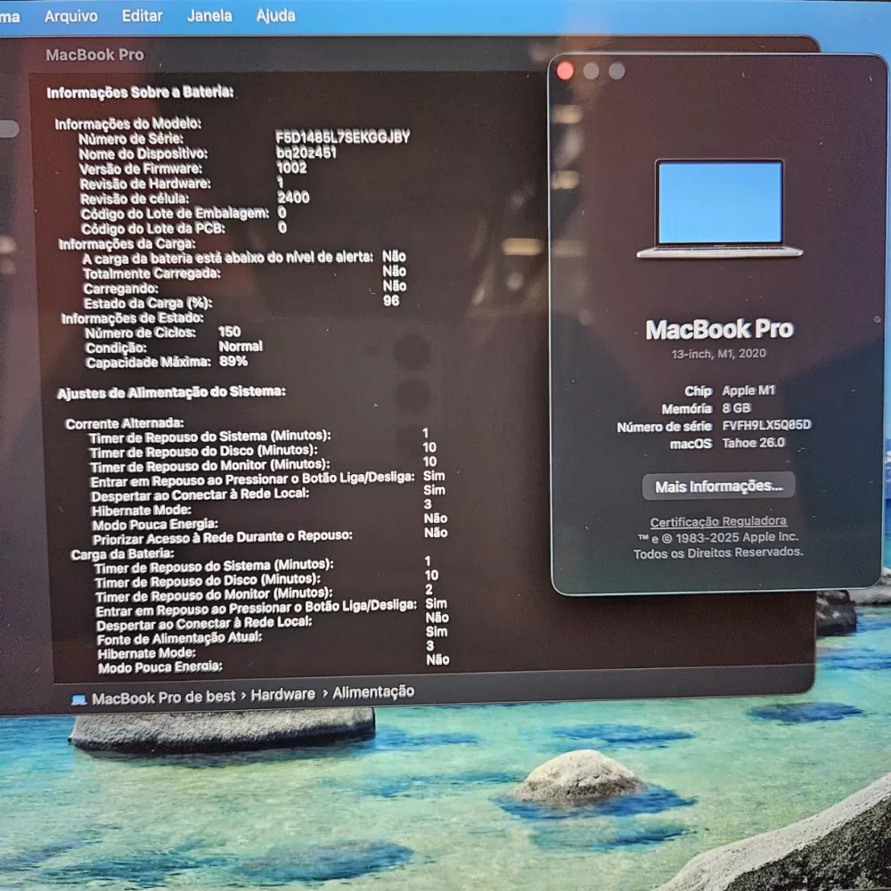Open the Certificação Reguladora link
The image size is (891, 891).
718,522
